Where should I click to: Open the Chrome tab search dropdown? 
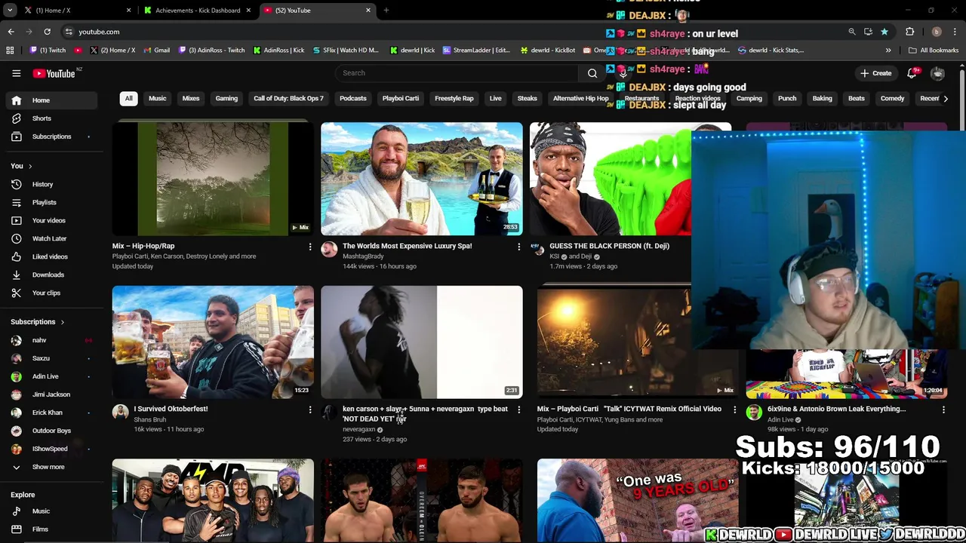click(10, 11)
